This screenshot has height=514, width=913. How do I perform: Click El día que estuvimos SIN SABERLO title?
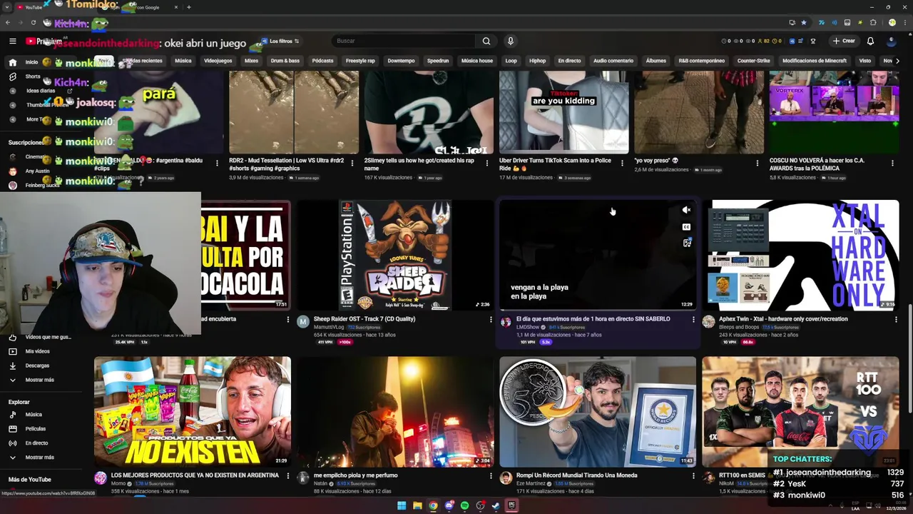(593, 319)
